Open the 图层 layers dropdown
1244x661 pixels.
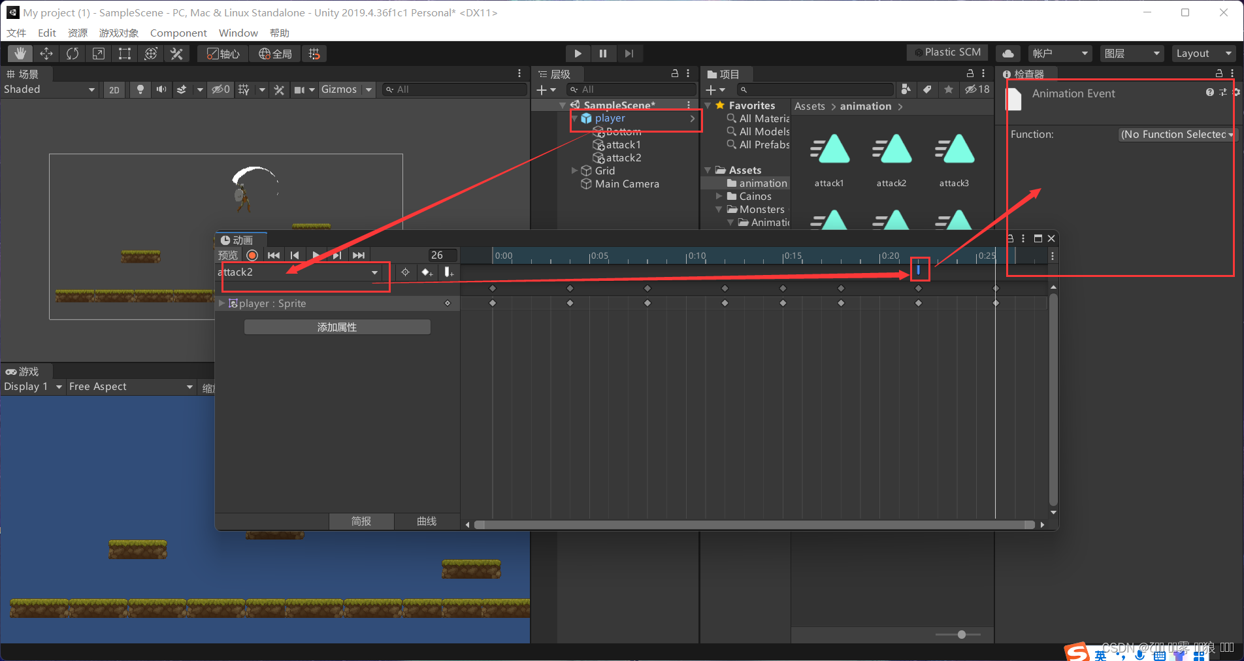[x=1132, y=54]
